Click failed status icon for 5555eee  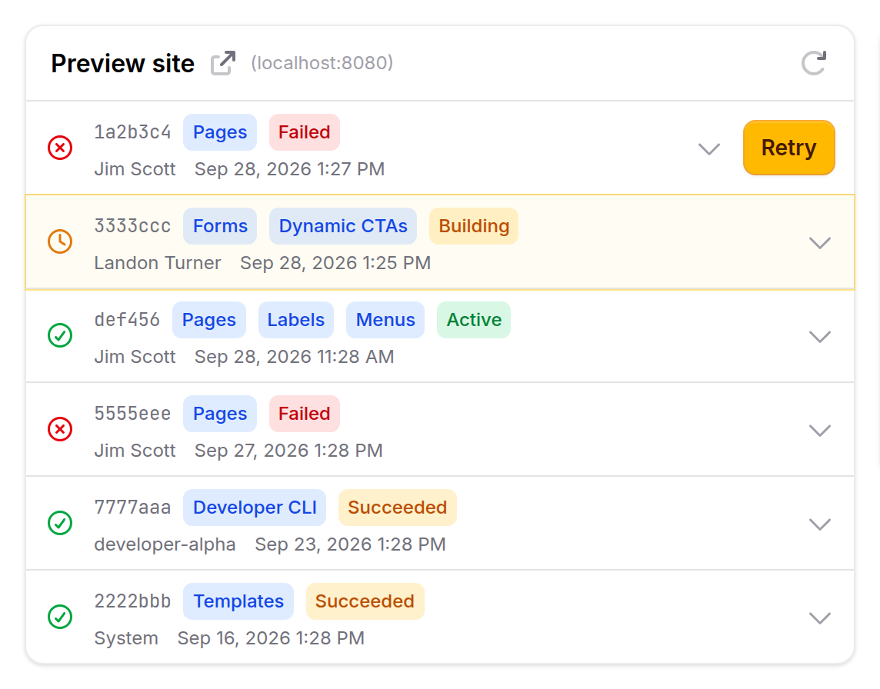(x=60, y=429)
